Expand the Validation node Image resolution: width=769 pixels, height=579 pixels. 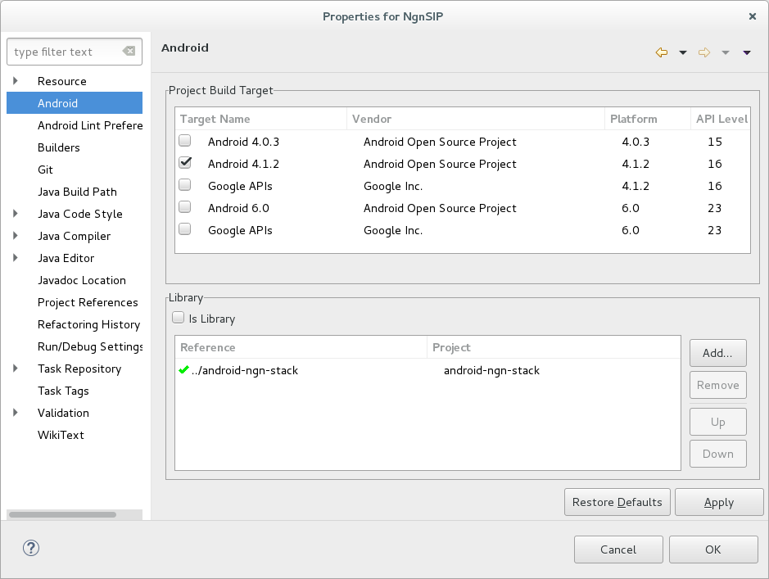16,413
